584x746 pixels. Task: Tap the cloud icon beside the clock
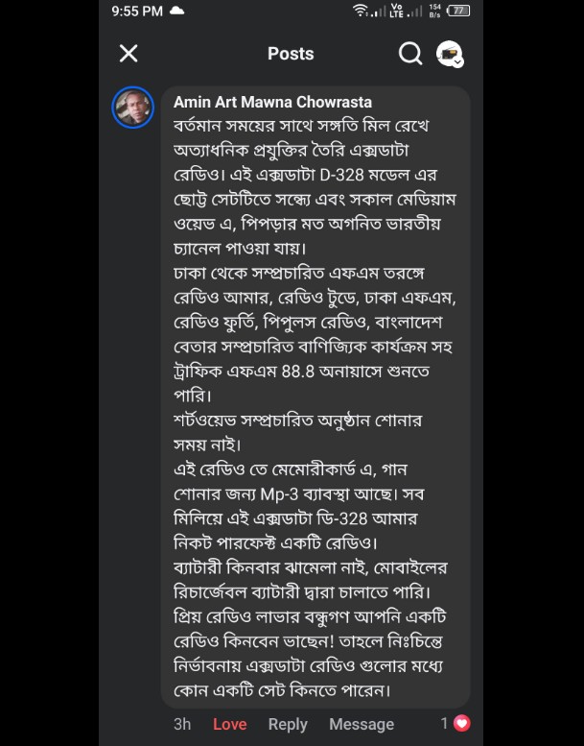(x=176, y=12)
